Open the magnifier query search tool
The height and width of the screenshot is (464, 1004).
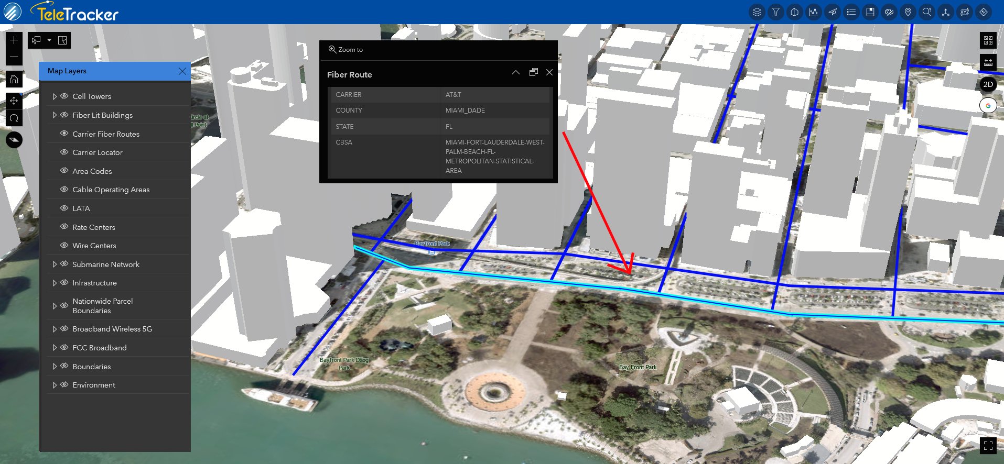point(926,12)
